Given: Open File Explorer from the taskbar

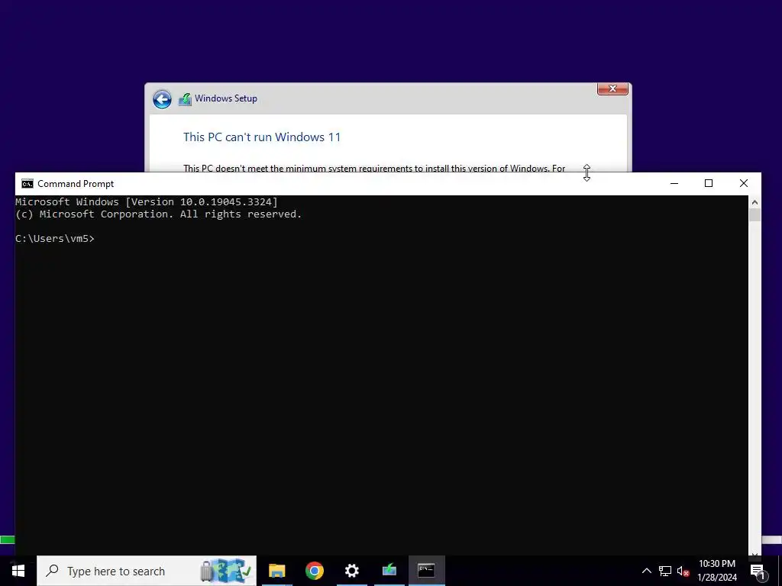Looking at the screenshot, I should point(276,571).
